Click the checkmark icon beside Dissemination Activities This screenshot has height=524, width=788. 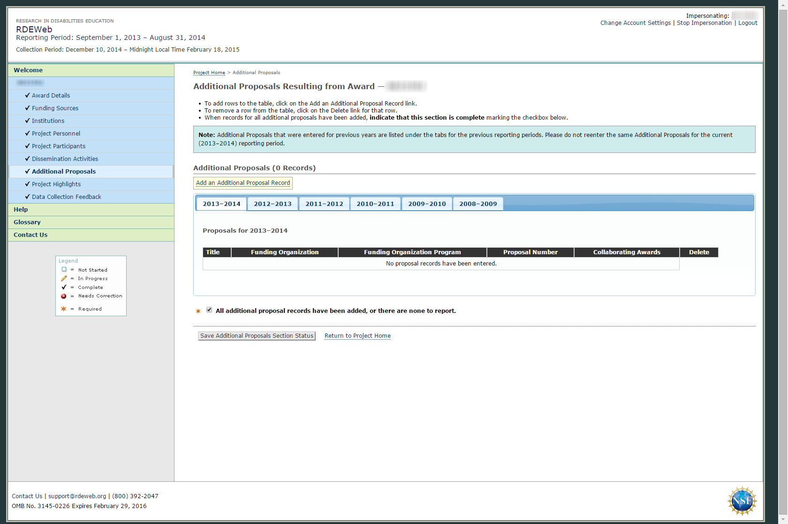pos(27,159)
